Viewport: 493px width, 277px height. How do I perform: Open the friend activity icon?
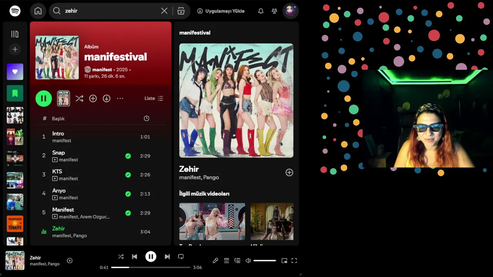click(x=274, y=11)
